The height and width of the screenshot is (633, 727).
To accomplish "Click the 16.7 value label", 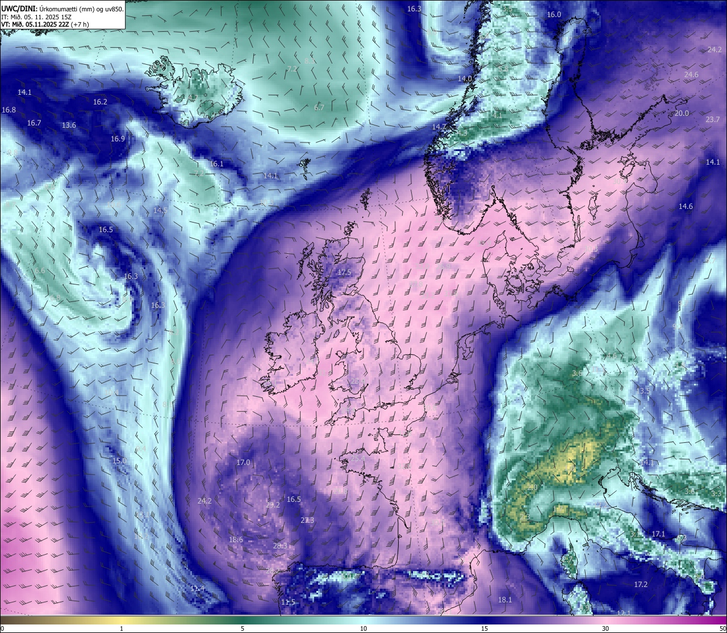I will point(34,123).
